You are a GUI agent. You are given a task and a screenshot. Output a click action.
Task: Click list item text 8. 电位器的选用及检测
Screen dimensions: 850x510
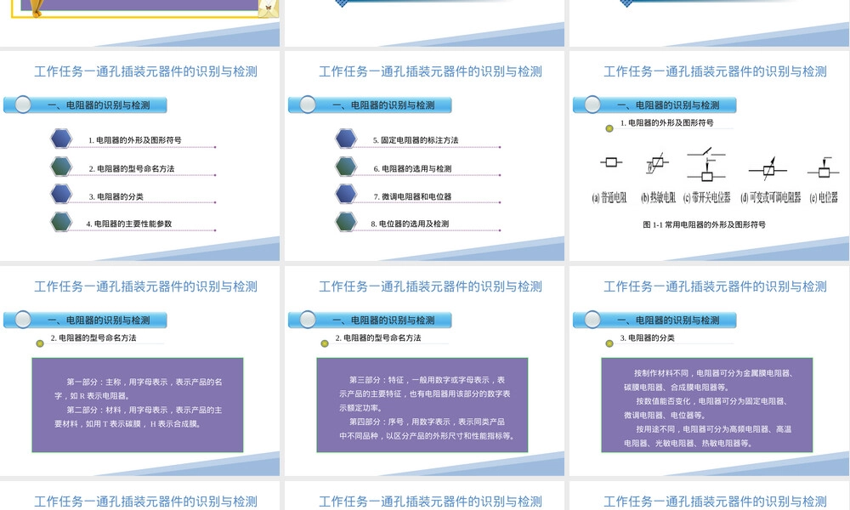point(410,224)
